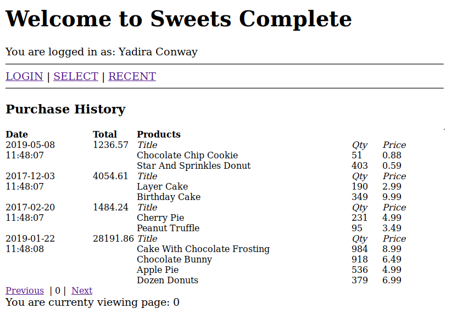Click the Chocolate Bunny product entry
This screenshot has width=452, height=320.
tap(174, 259)
